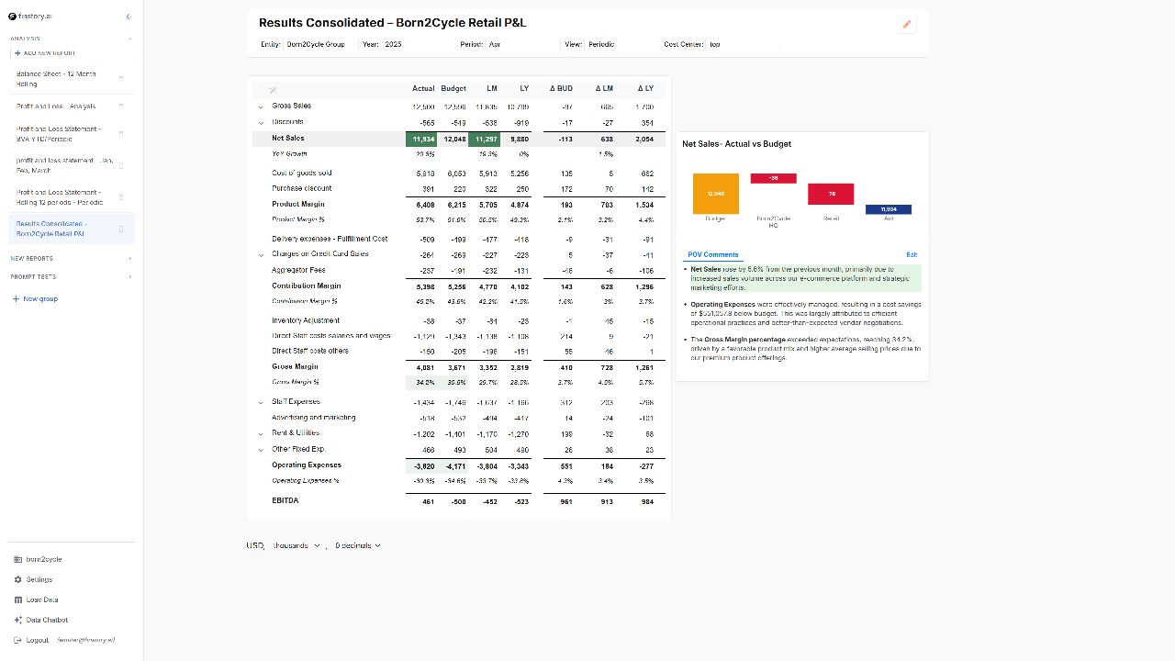The height and width of the screenshot is (661, 1175).
Task: Expand the Staff Expenses row
Action: click(x=261, y=402)
